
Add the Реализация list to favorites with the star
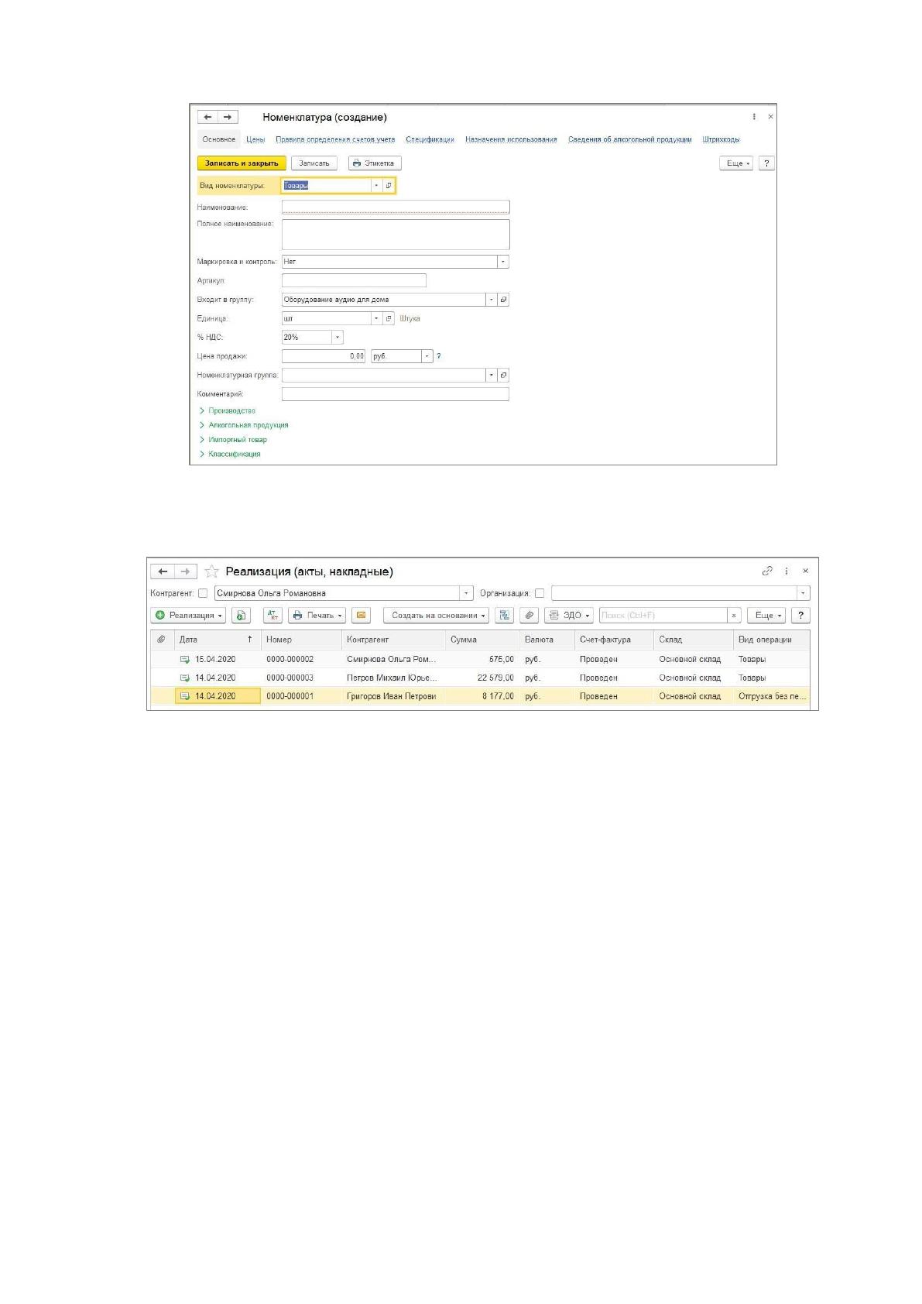tap(211, 571)
